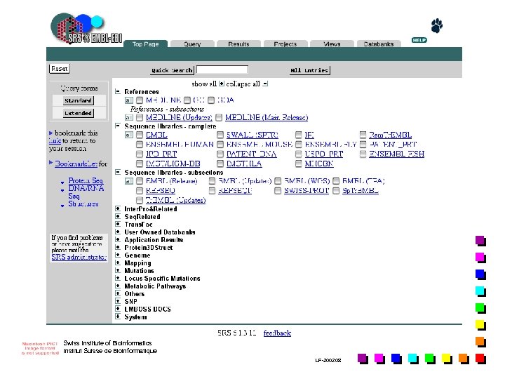Click the Reset button
505x379 pixels.
pyautogui.click(x=59, y=69)
